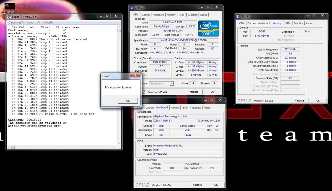The height and width of the screenshot is (191, 332).
Task: Select About tab in the Mainboard window
Action: point(207,108)
